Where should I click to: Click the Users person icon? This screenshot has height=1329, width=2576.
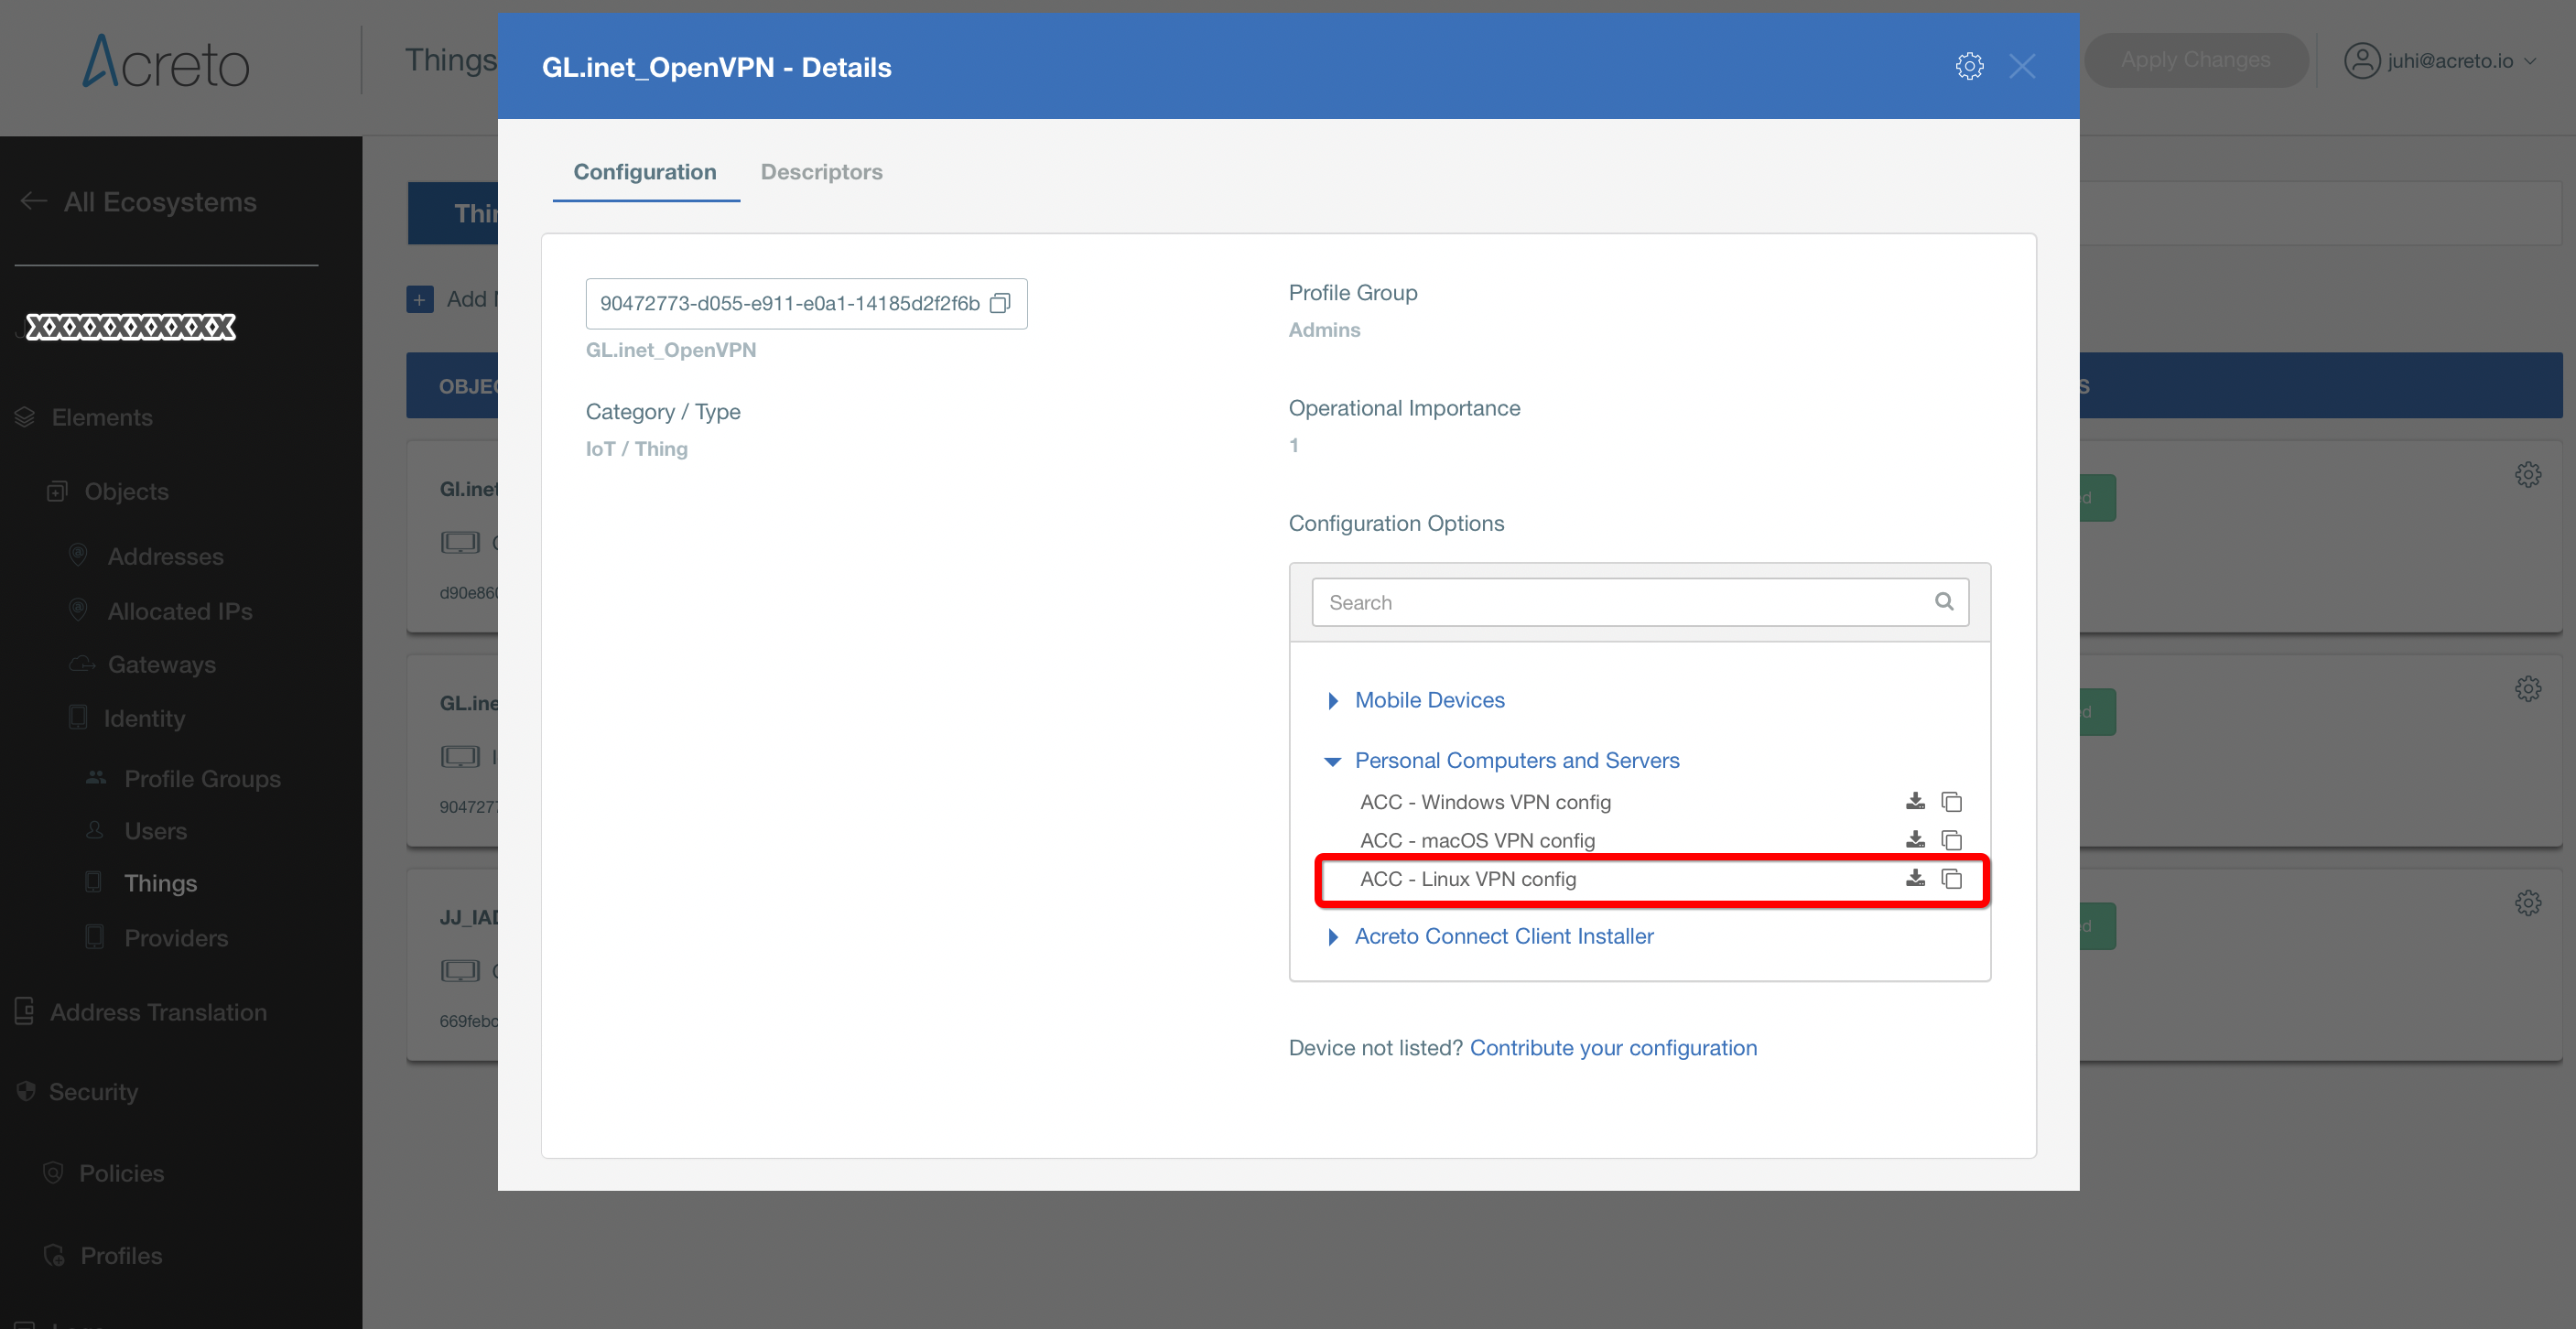click(x=95, y=830)
